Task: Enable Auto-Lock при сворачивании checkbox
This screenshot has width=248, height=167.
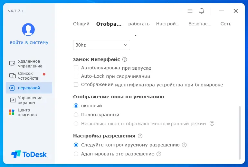Action: (76, 76)
